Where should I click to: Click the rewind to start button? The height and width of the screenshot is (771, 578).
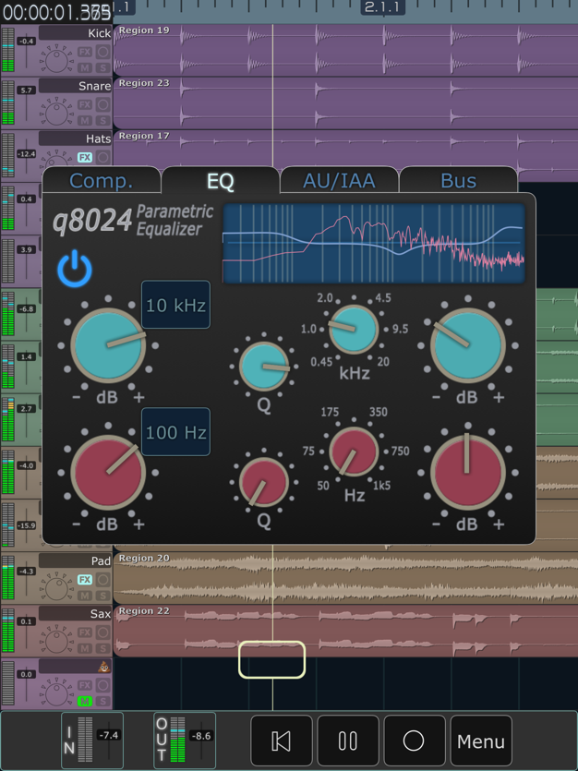pyautogui.click(x=282, y=741)
